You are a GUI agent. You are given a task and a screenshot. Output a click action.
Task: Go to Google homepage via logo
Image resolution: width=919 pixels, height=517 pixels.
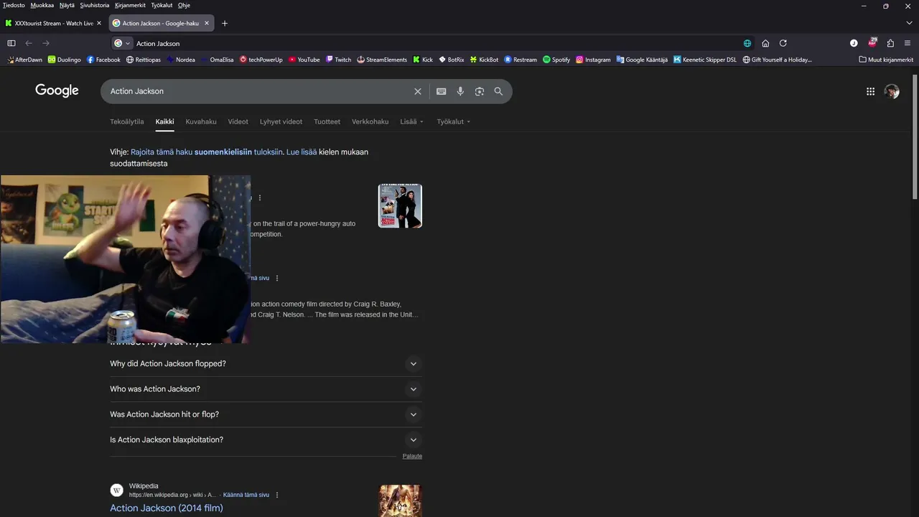57,90
